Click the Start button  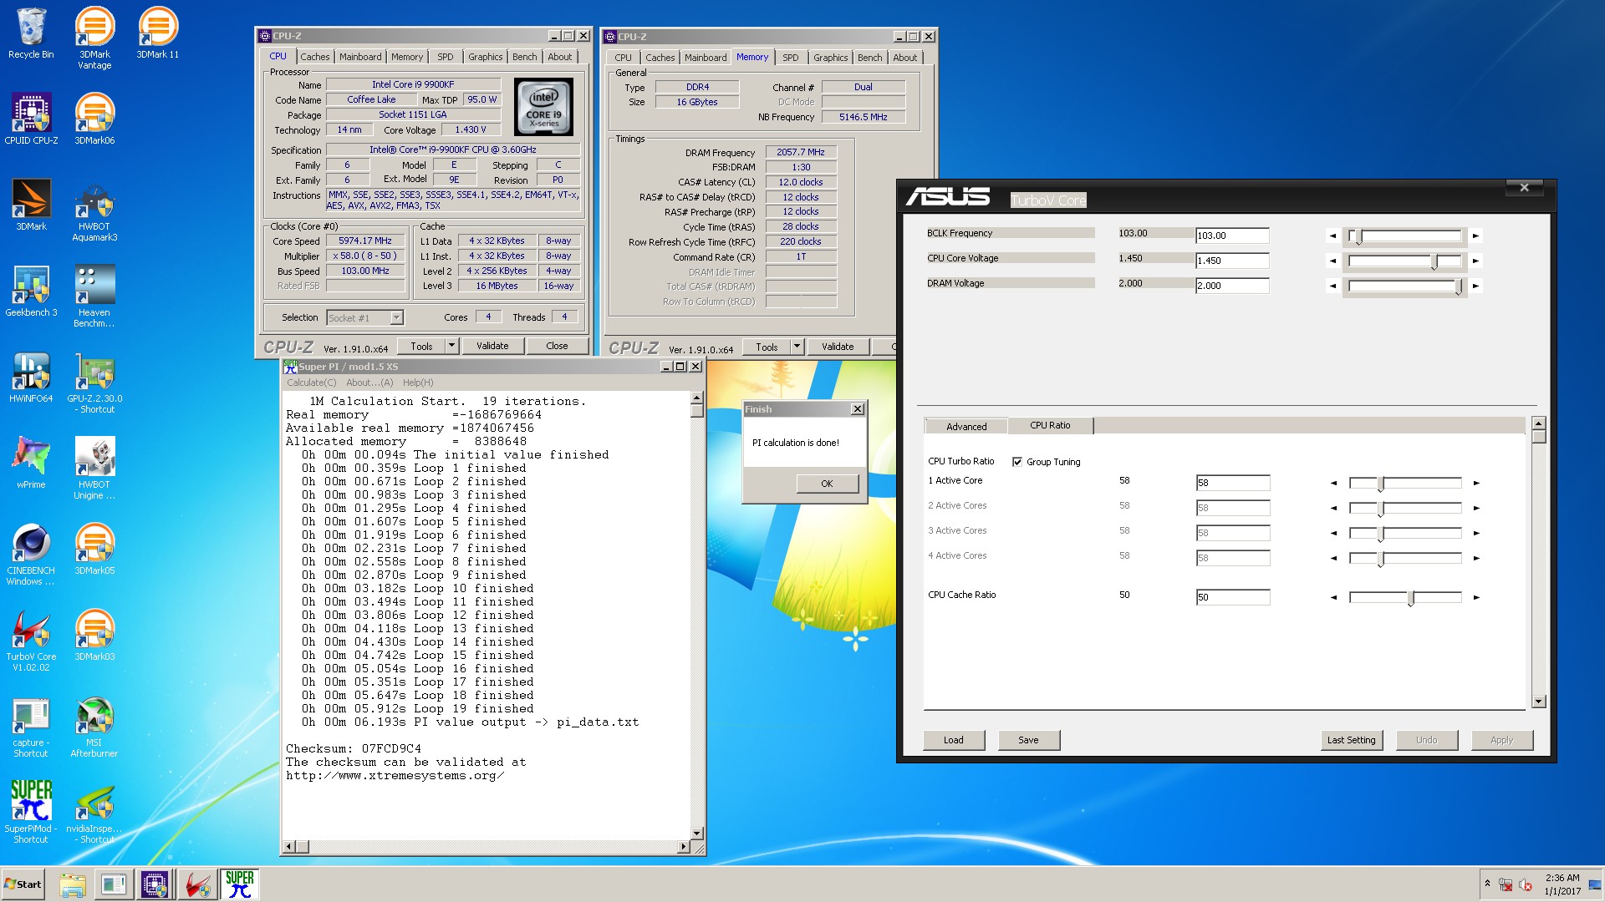(23, 884)
